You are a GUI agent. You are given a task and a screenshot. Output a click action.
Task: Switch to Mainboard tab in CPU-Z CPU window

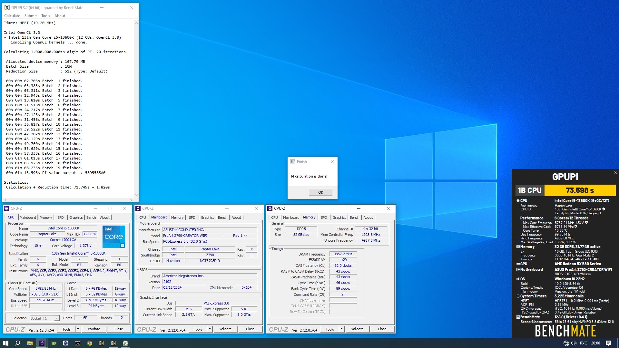(28, 217)
